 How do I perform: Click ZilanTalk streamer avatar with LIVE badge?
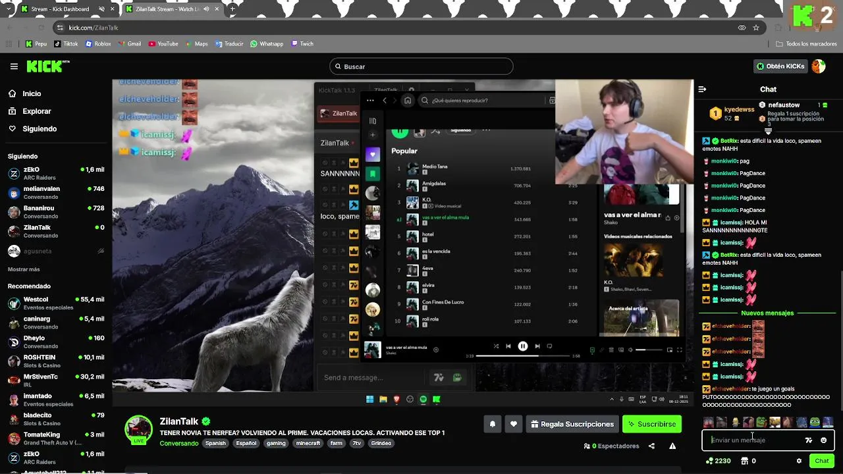point(139,430)
